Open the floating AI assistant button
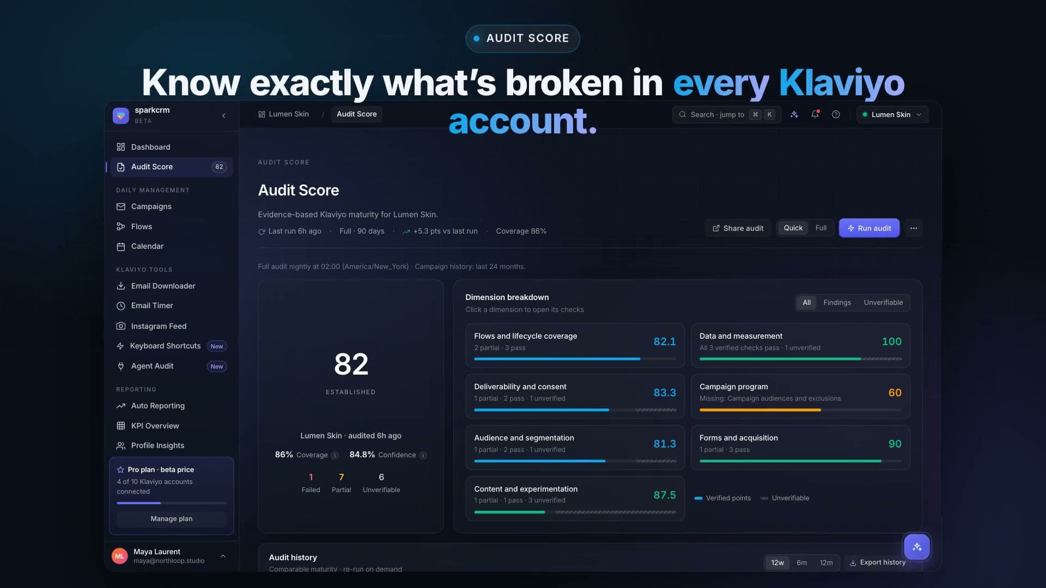1046x588 pixels. (x=917, y=547)
